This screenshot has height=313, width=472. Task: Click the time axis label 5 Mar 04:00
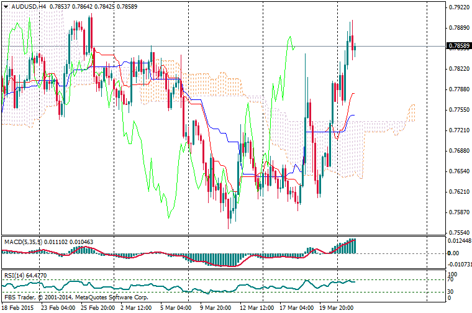176,307
